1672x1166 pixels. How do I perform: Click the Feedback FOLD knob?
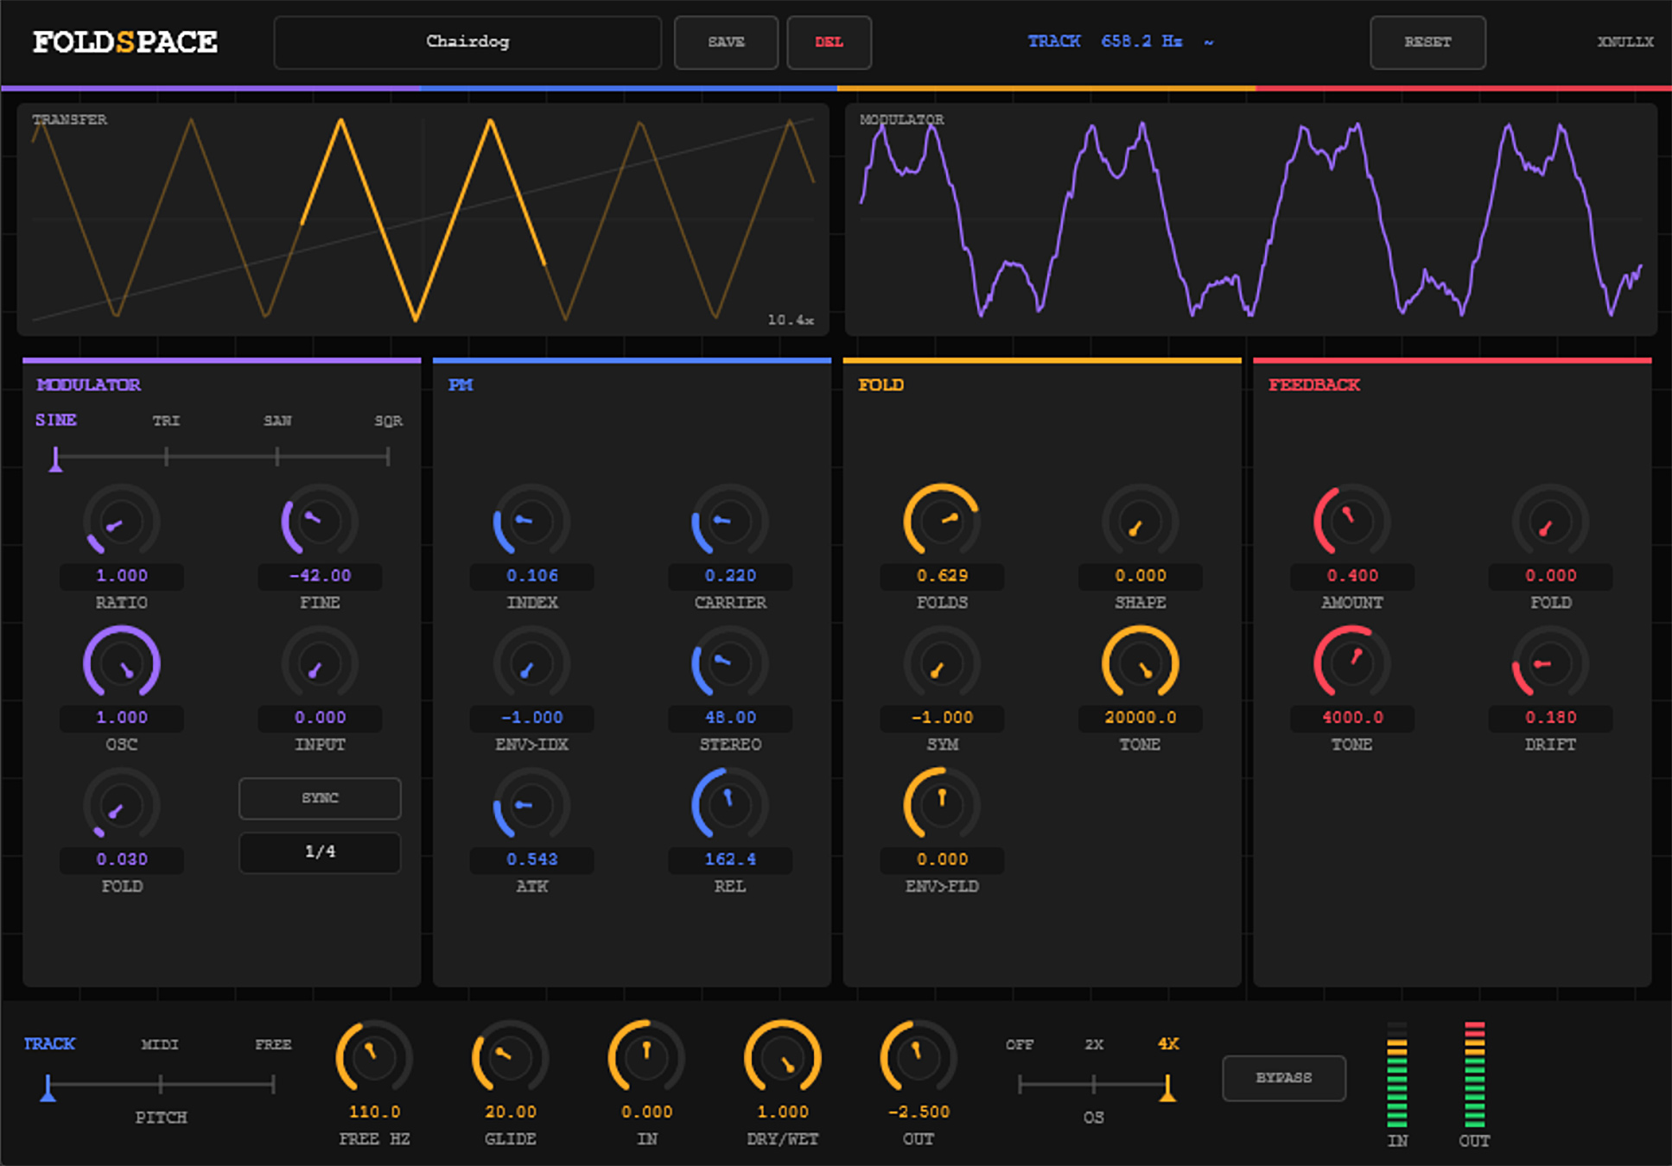pyautogui.click(x=1550, y=522)
